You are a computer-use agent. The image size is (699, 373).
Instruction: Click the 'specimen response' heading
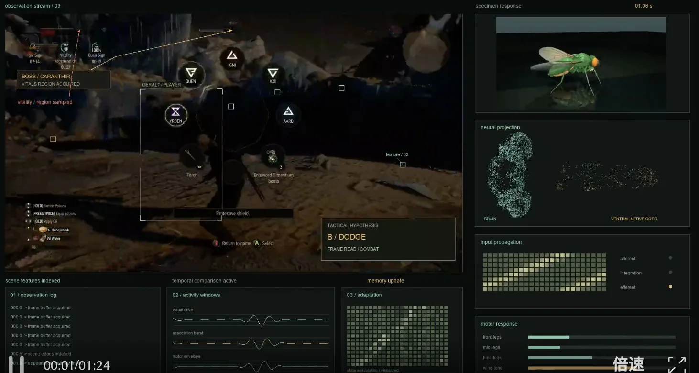point(498,6)
